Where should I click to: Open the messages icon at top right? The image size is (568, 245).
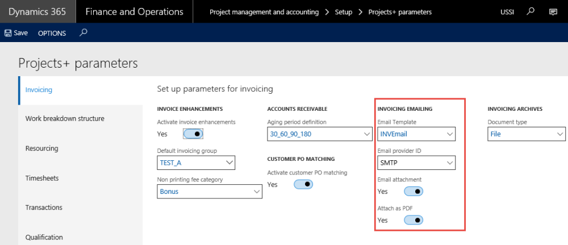tap(553, 11)
